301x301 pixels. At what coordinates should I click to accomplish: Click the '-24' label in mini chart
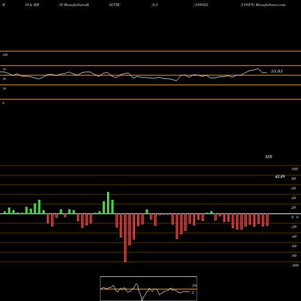click(194, 285)
